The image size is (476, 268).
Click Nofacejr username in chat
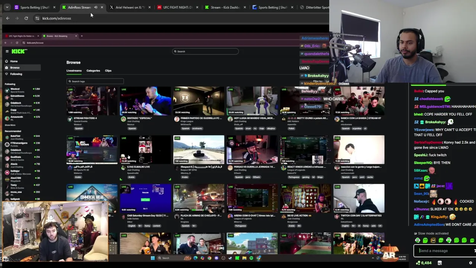[421, 201]
